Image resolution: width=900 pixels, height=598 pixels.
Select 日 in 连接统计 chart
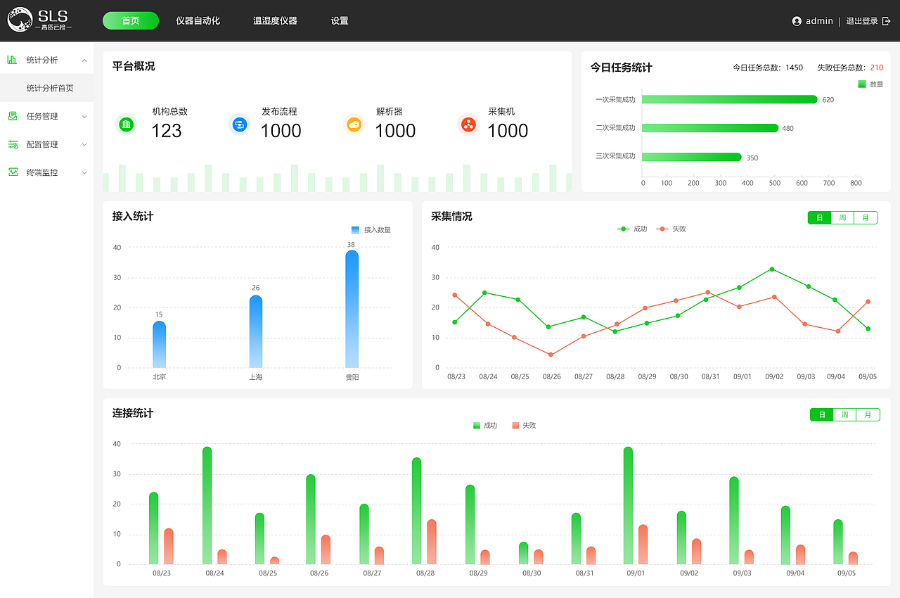tap(822, 415)
